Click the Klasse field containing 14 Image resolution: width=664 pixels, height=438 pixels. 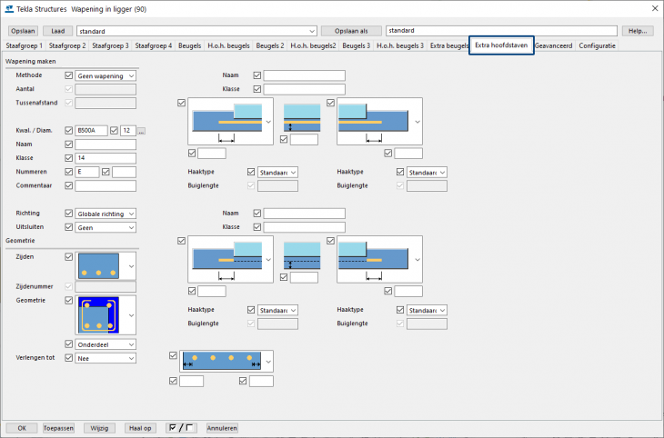106,158
